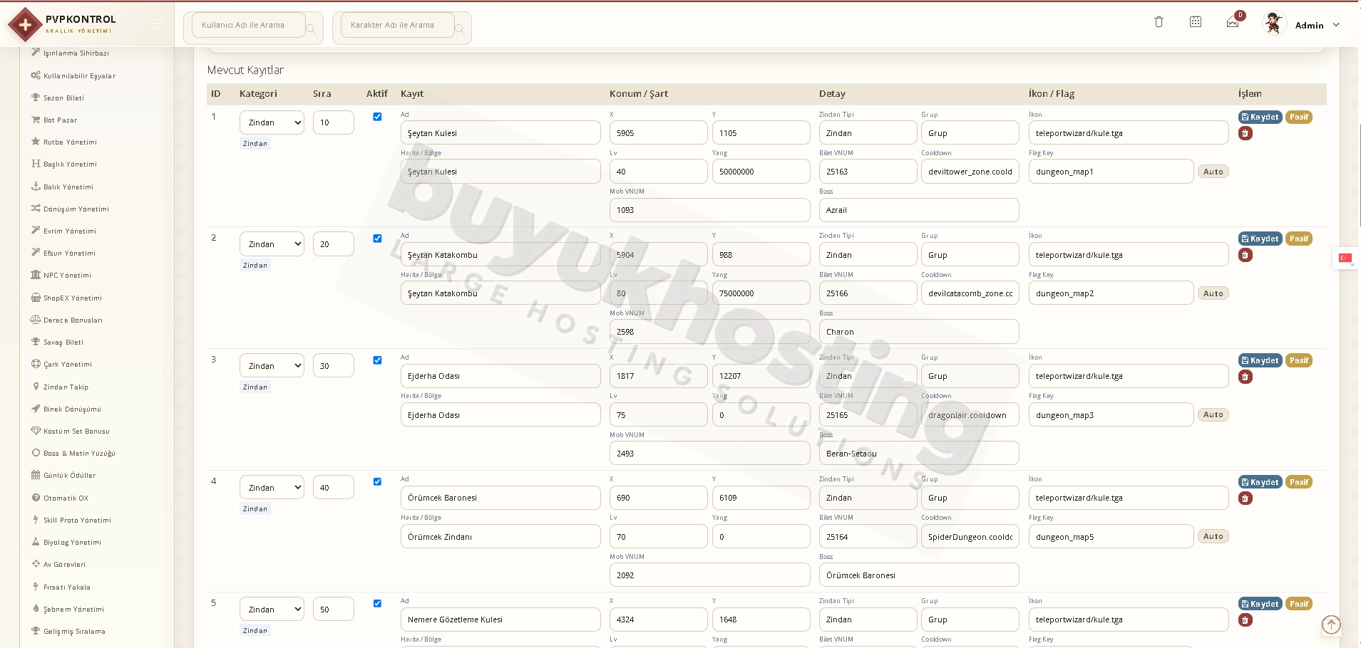
Task: Click the Derece Bonusları scale icon
Action: [x=36, y=320]
